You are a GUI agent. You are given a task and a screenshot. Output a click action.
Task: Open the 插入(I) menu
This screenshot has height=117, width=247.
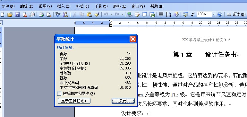pyautogui.click(x=64, y=6)
